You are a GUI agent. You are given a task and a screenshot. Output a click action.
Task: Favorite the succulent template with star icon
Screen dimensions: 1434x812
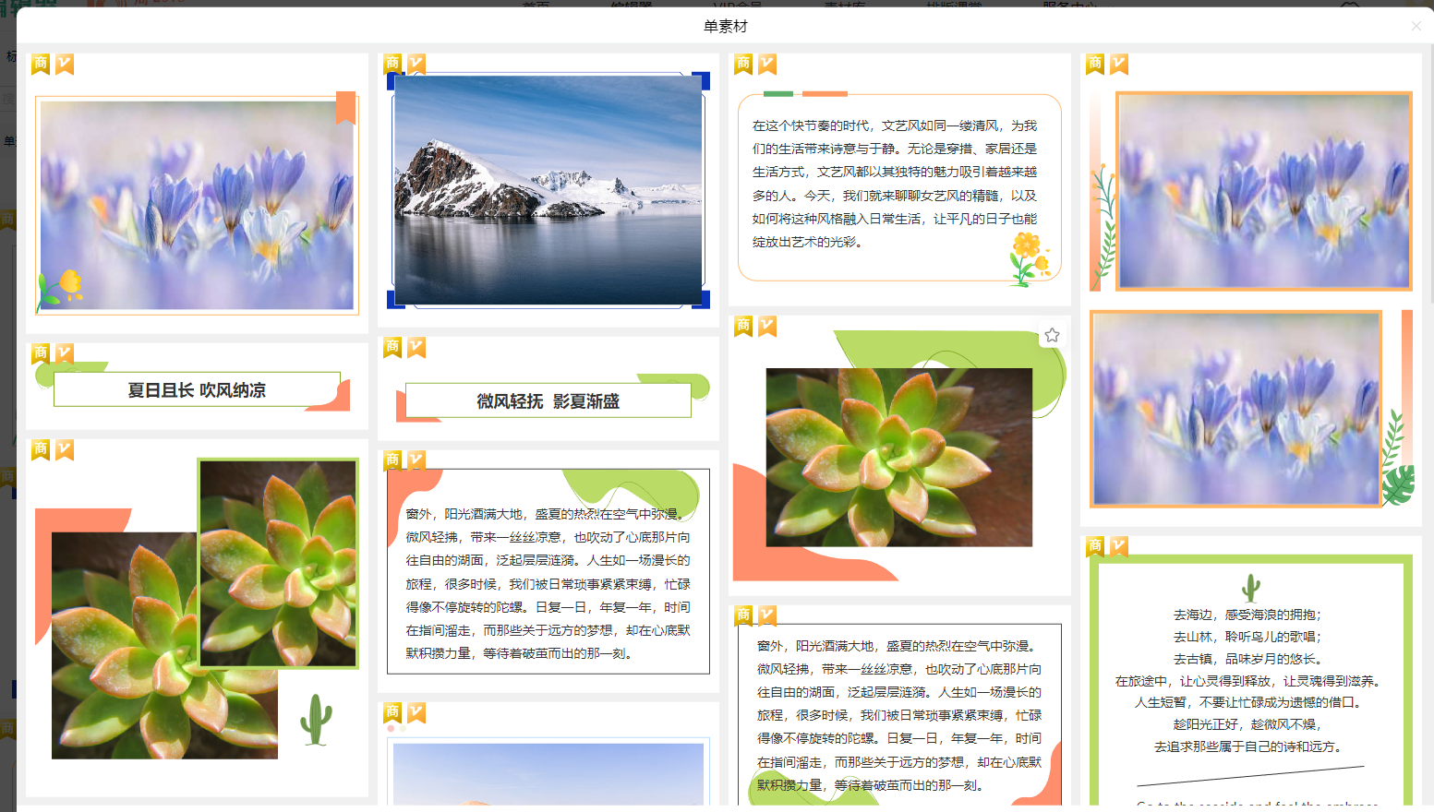pyautogui.click(x=1052, y=336)
